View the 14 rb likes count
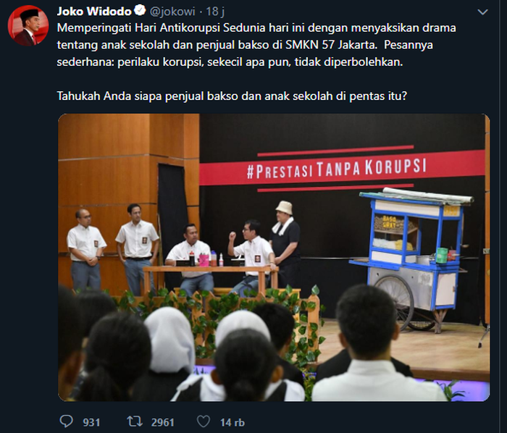The height and width of the screenshot is (433, 507). pos(232,422)
